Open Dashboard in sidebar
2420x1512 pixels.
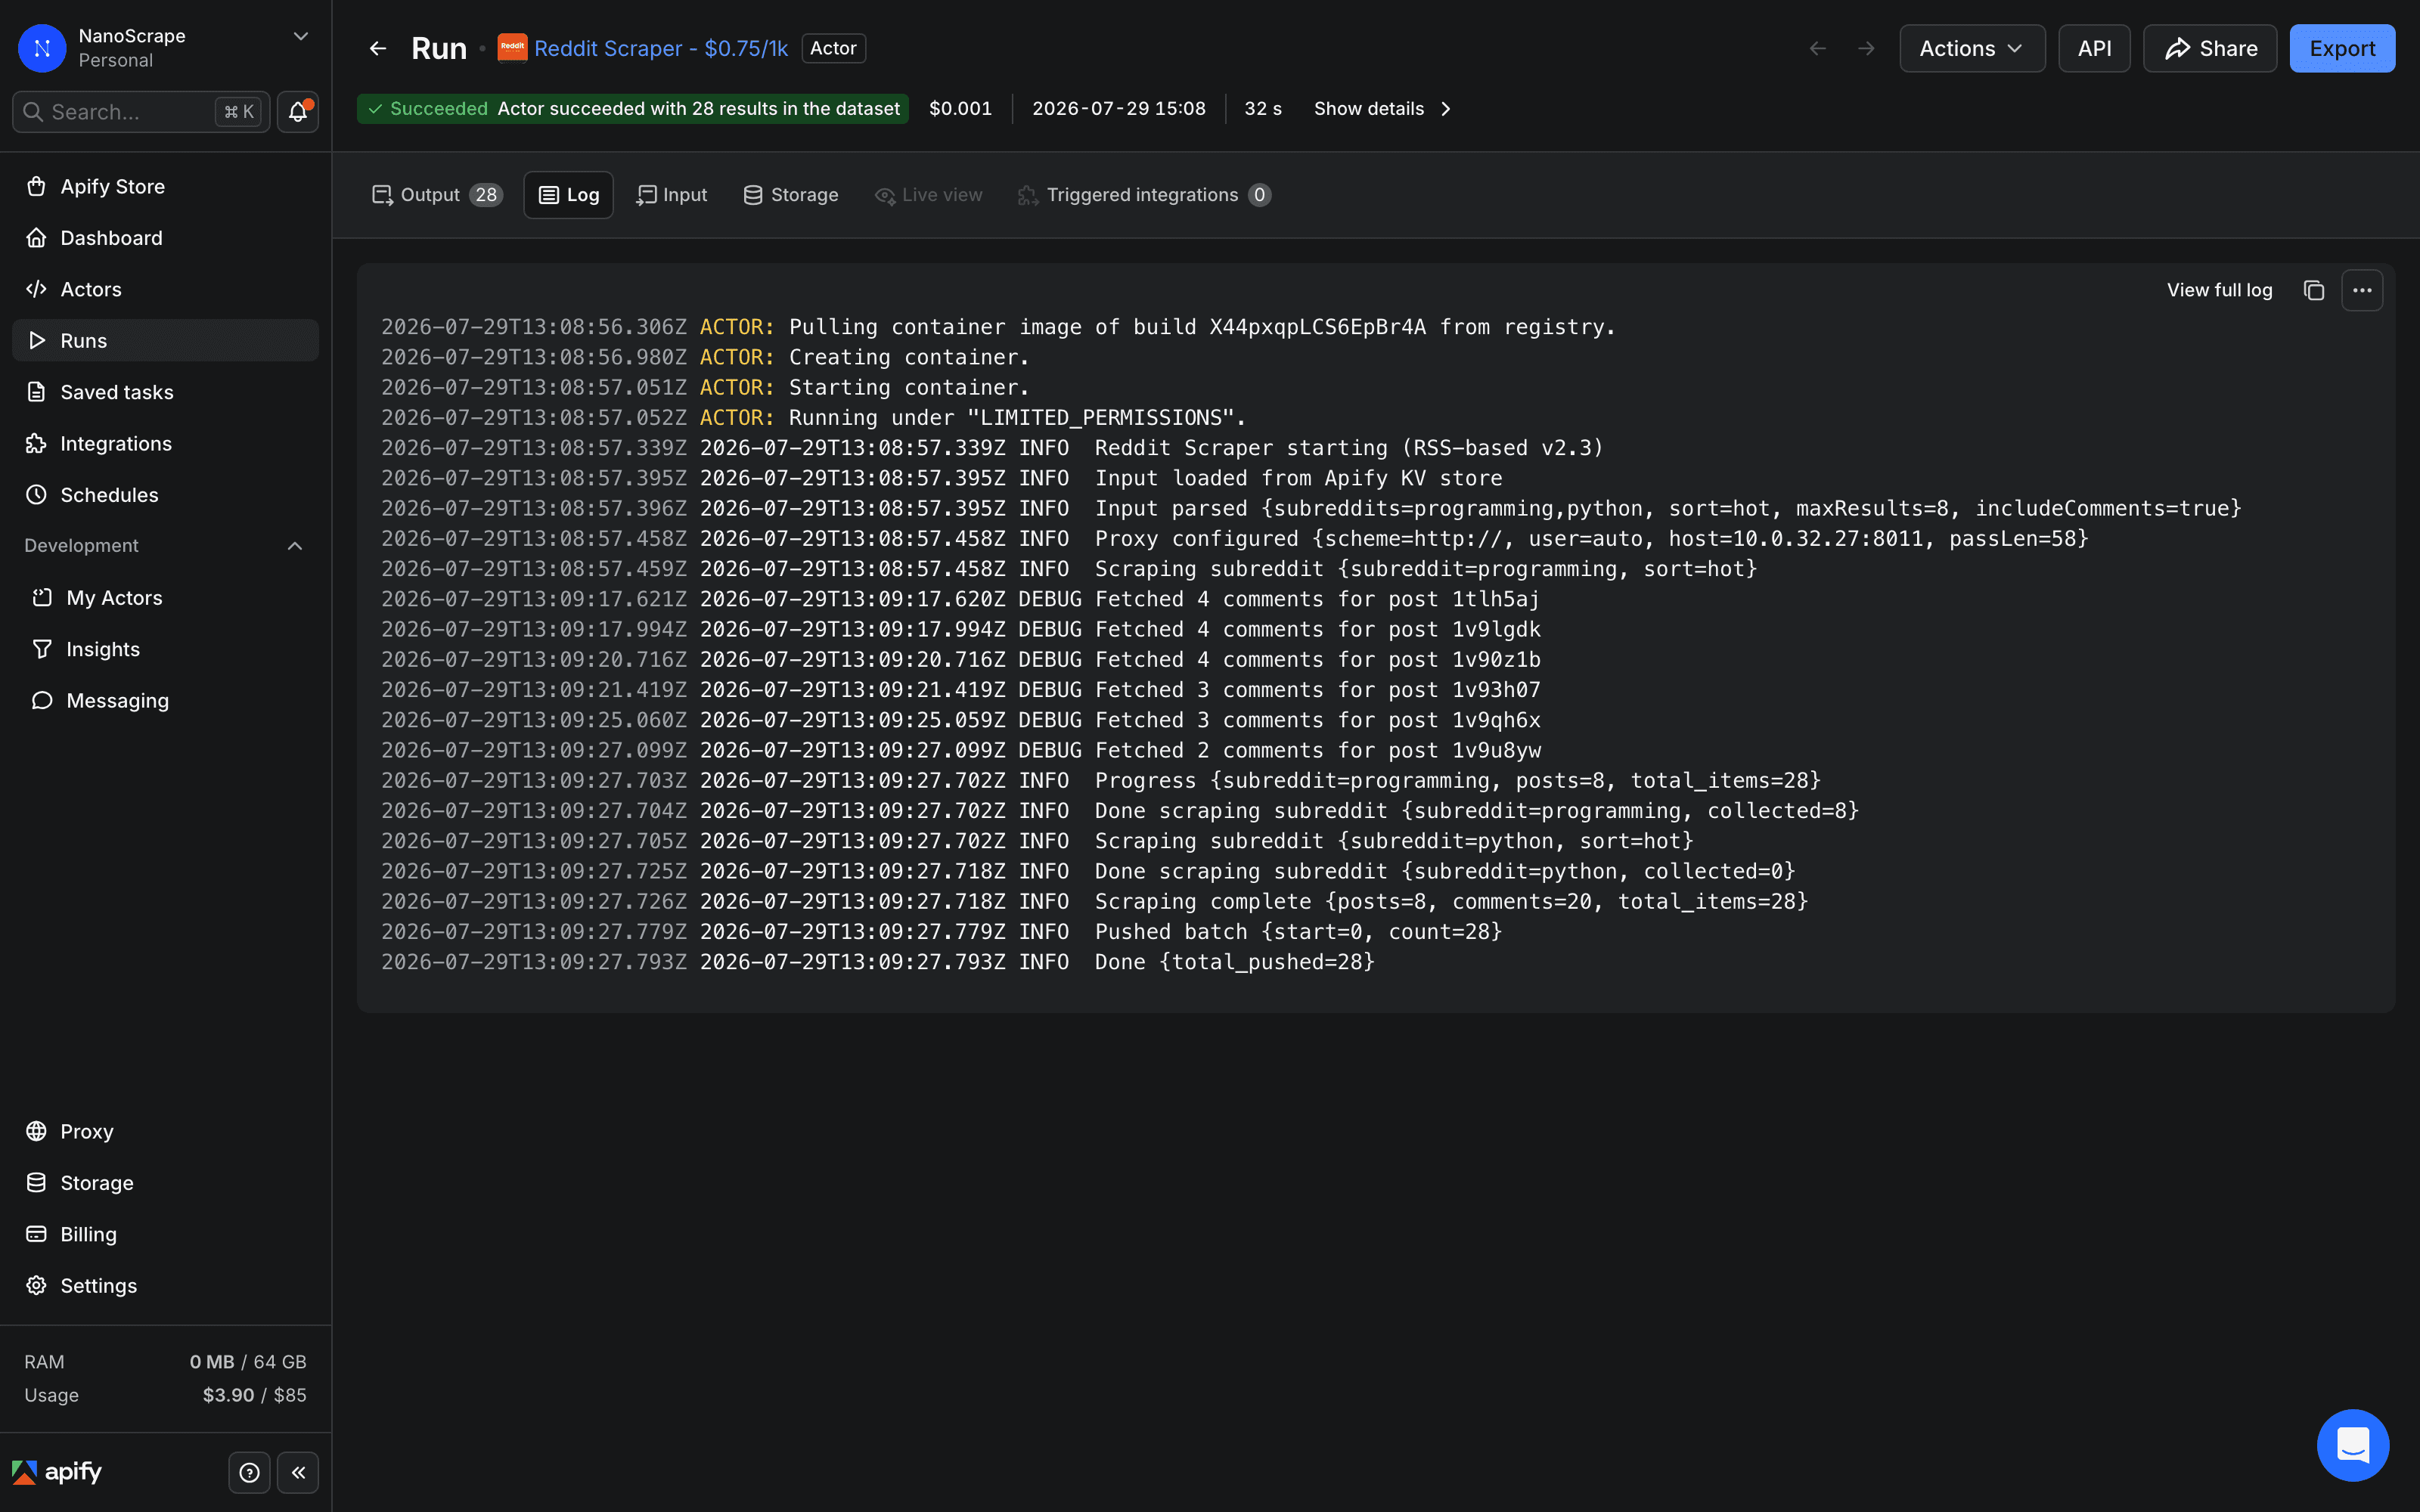(165, 238)
